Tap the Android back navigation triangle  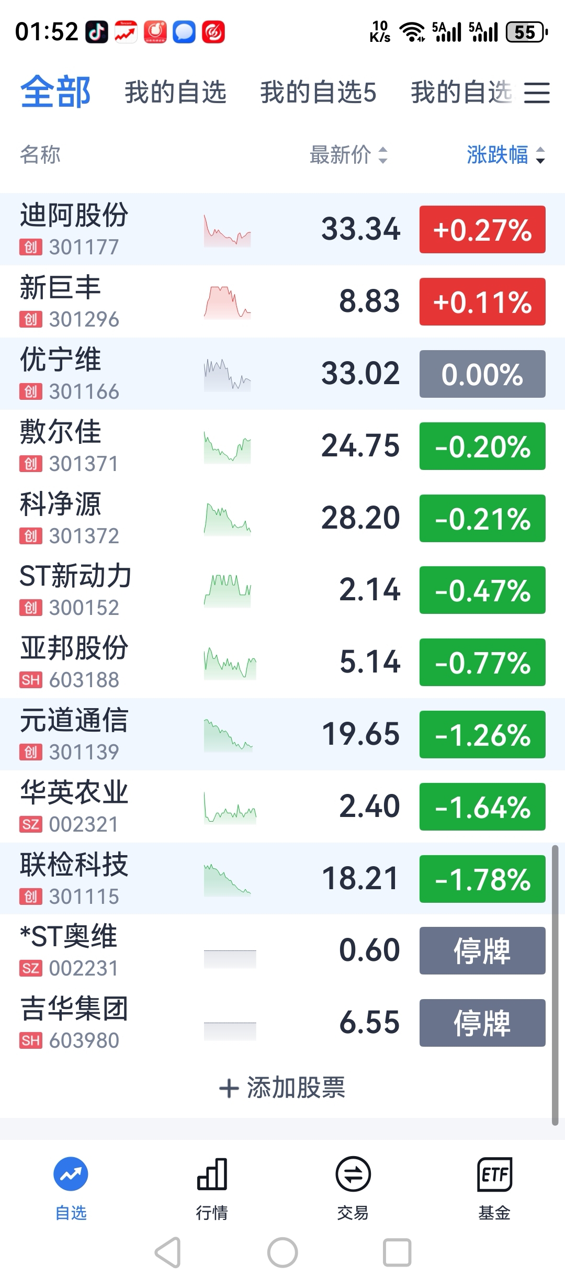tap(168, 1252)
